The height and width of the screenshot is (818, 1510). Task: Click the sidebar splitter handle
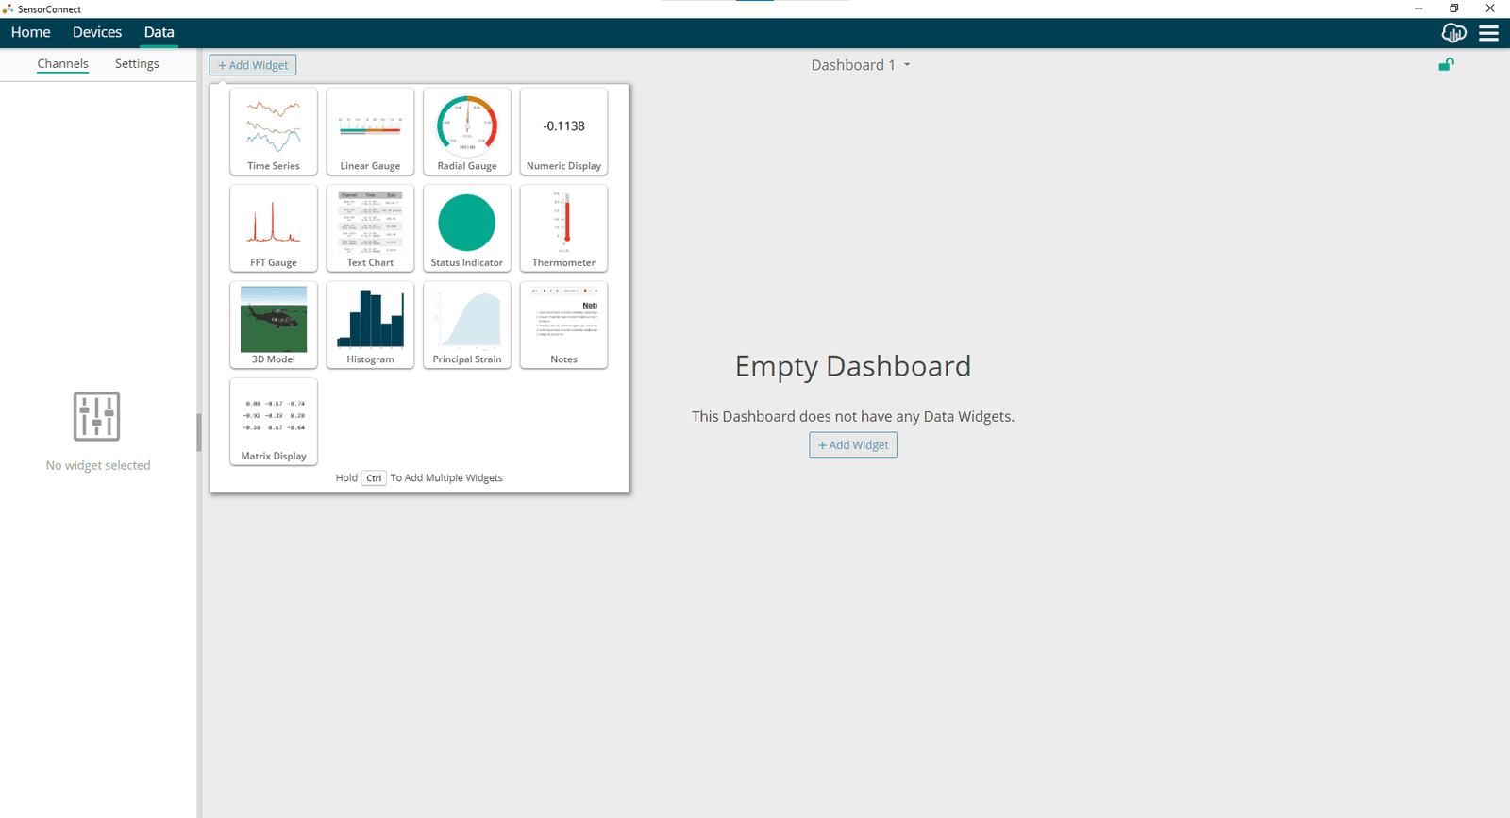[199, 432]
